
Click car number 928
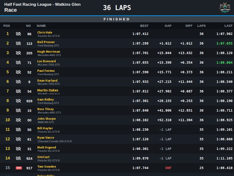[x=29, y=101]
